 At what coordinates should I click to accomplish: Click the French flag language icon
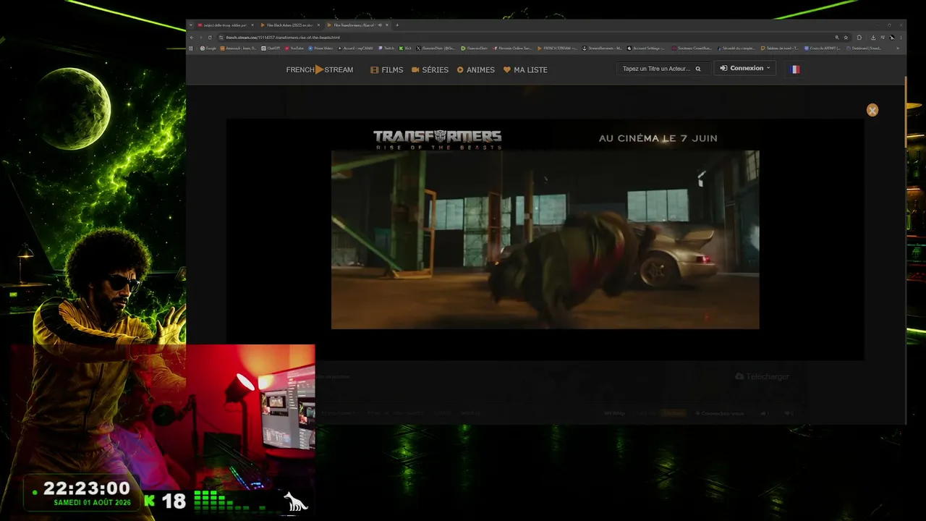tap(795, 69)
